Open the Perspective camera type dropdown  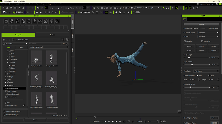click(214, 28)
